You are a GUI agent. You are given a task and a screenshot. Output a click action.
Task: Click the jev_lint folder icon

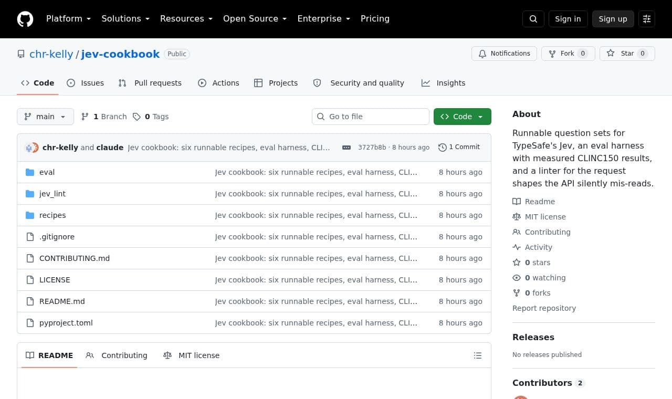30,194
